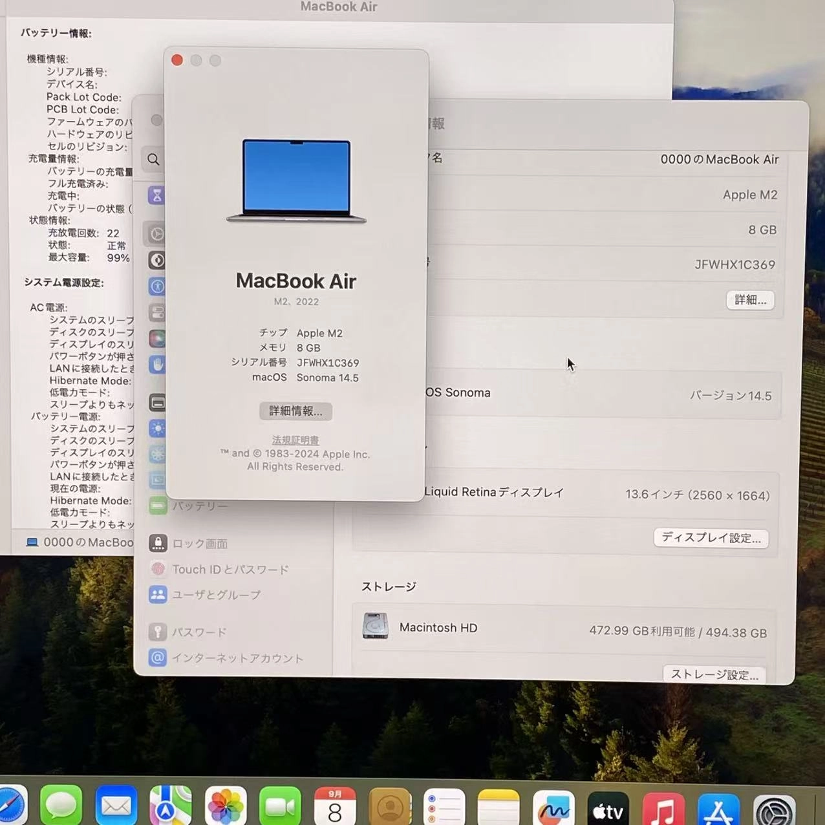Open Siri icon in Settings sidebar
The height and width of the screenshot is (825, 825).
click(x=157, y=338)
